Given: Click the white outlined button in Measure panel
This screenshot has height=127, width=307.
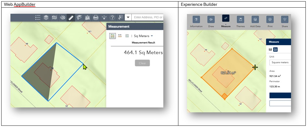Looking at the screenshot, I should click(x=280, y=103).
